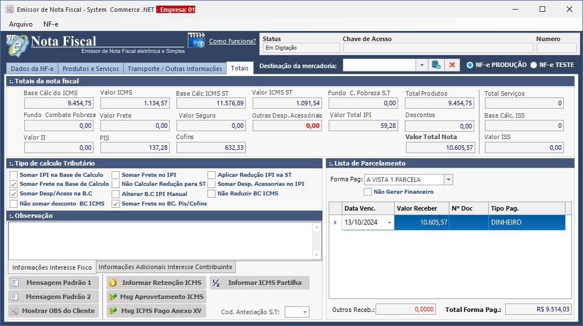The image size is (583, 326).
Task: Click Msg Aprovetamento ICMS button
Action: pos(156,297)
